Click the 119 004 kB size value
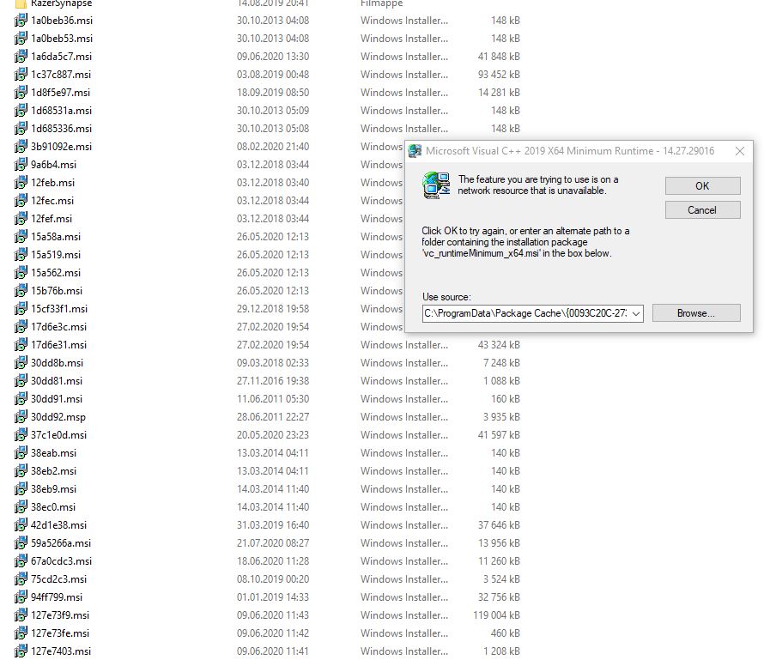This screenshot has height=660, width=764. [x=496, y=615]
